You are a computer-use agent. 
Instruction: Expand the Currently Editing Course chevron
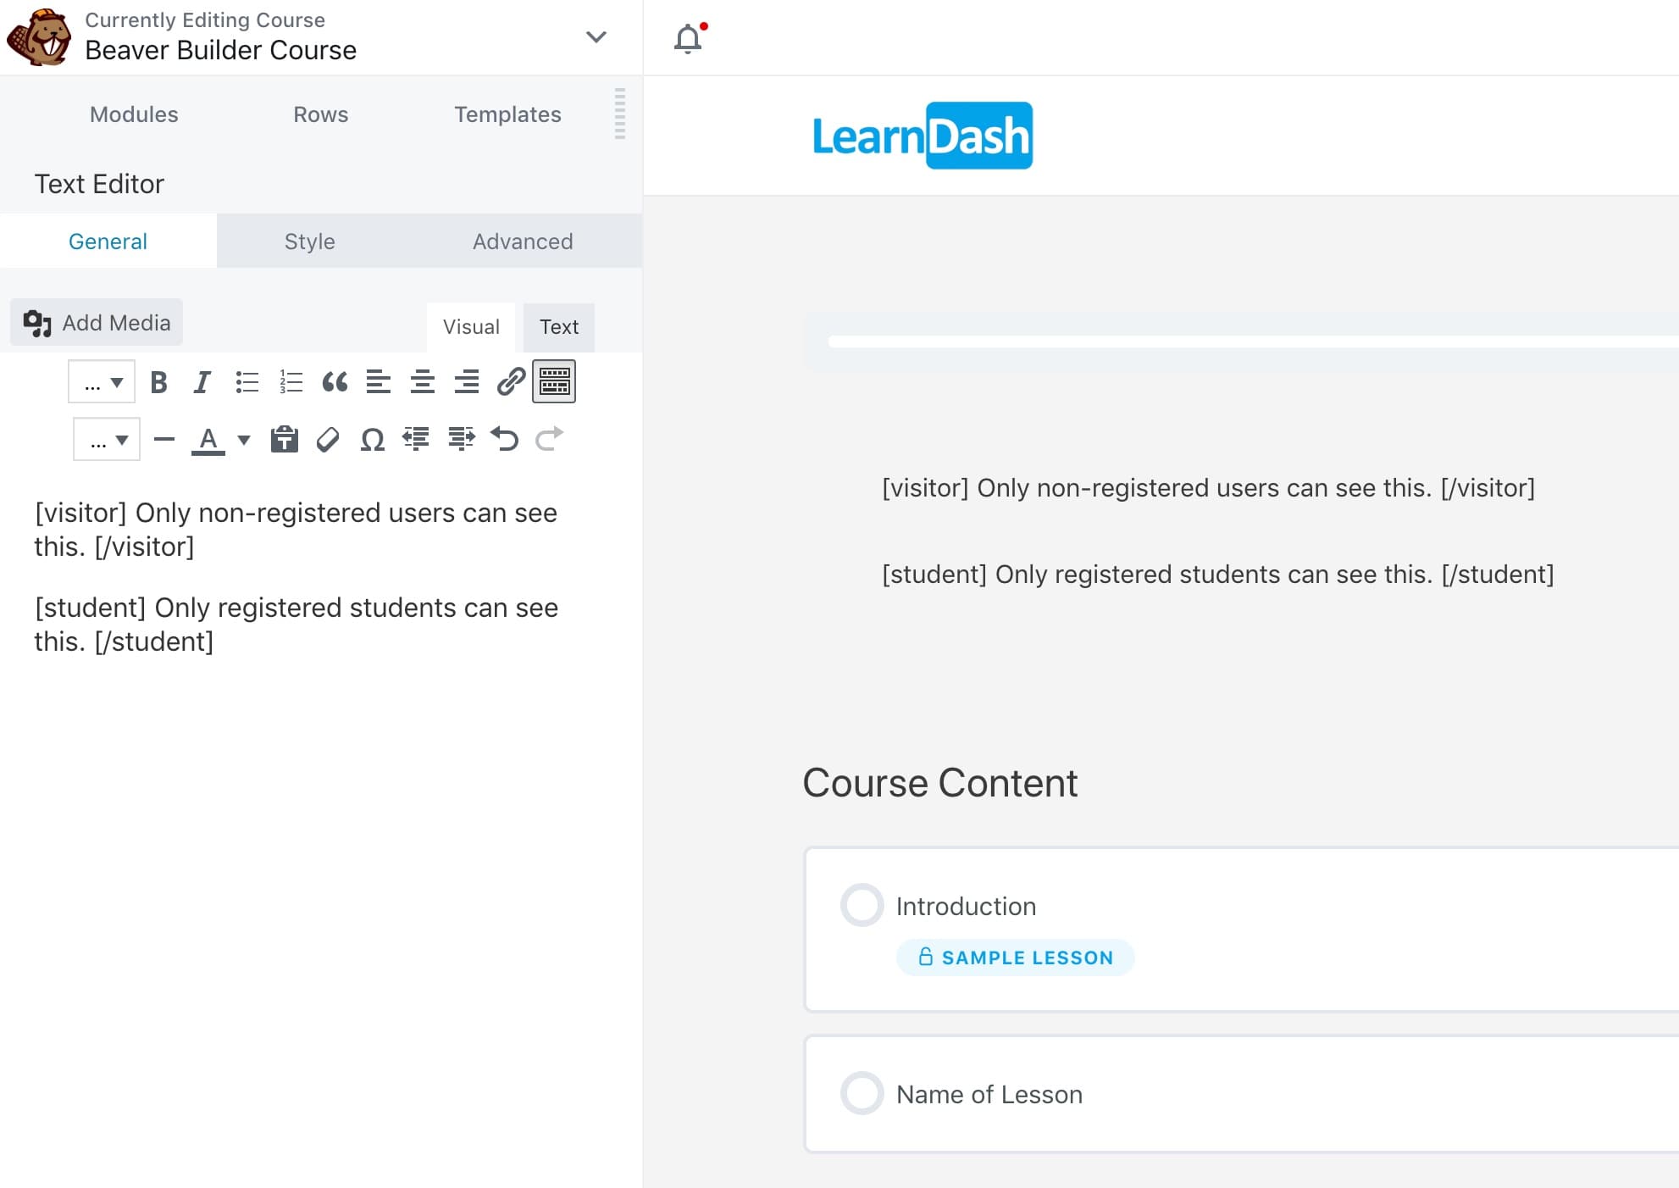(x=596, y=37)
